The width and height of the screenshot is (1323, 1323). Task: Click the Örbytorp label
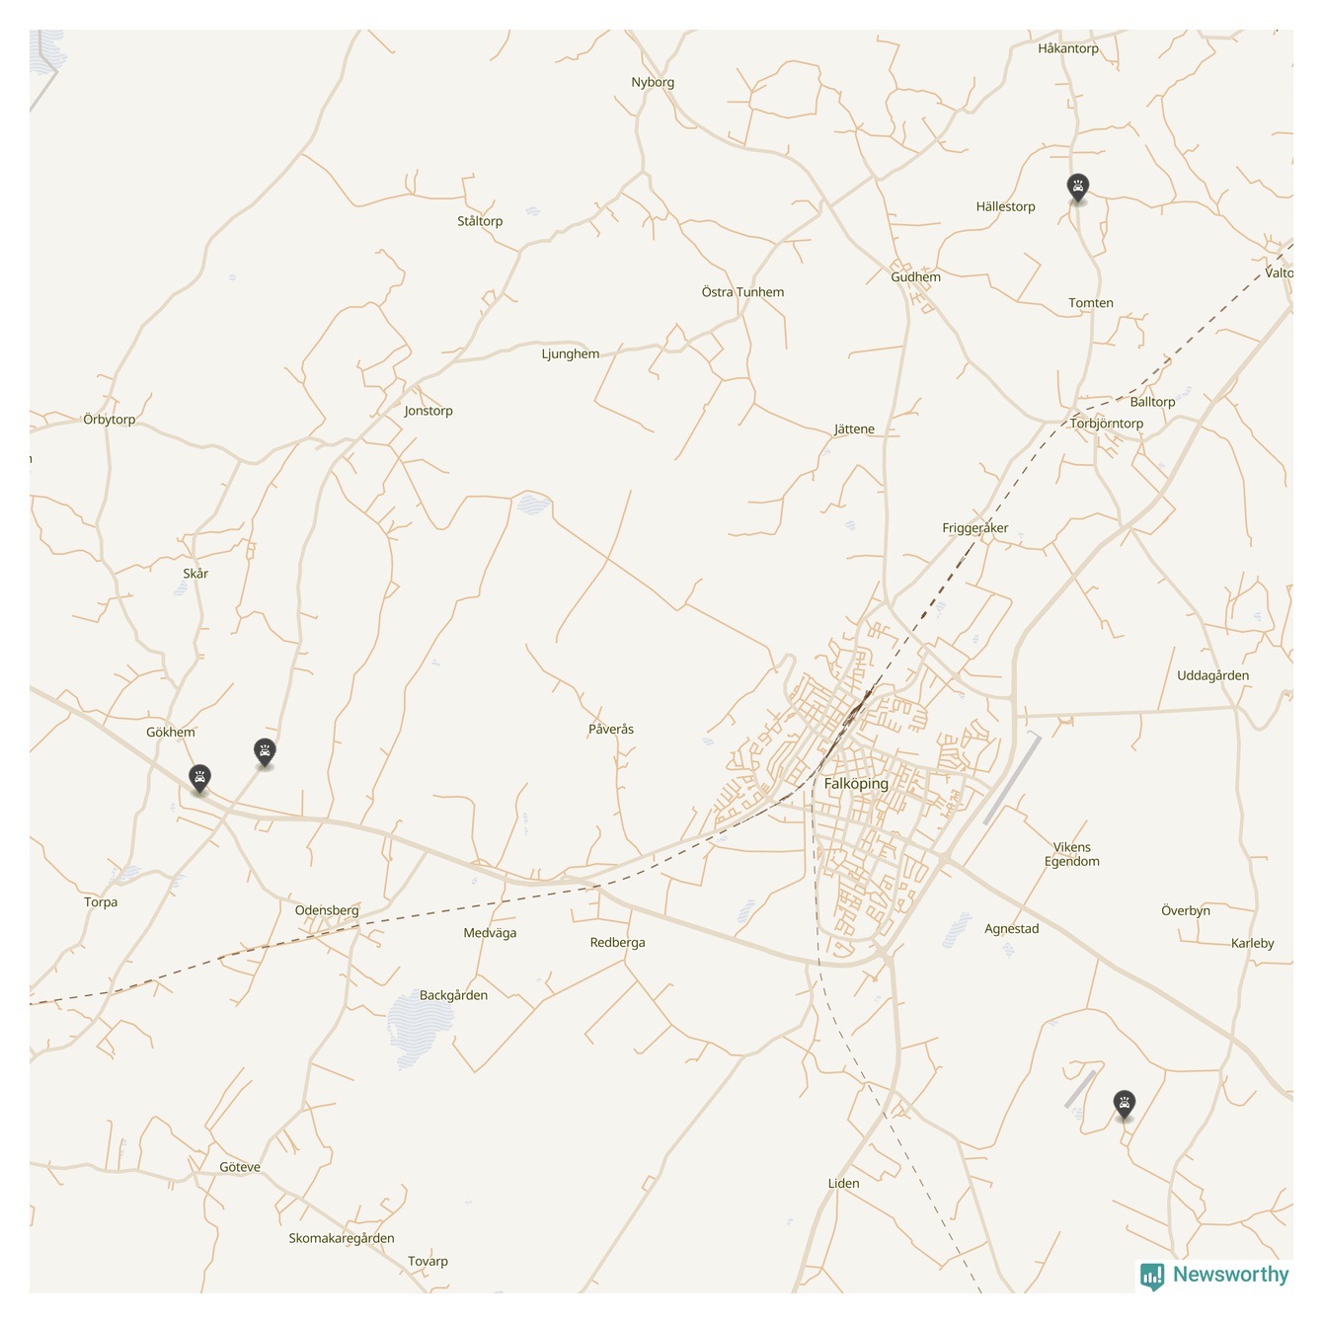coord(110,420)
